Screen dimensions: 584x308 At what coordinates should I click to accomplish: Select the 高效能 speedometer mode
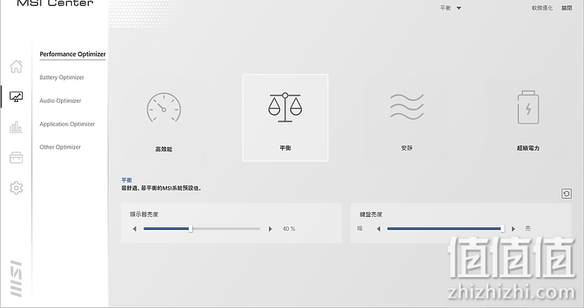coord(164,118)
